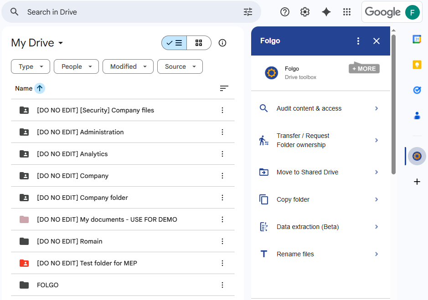Image resolution: width=428 pixels, height=300 pixels.
Task: Open the Source filter dropdown
Action: (180, 66)
